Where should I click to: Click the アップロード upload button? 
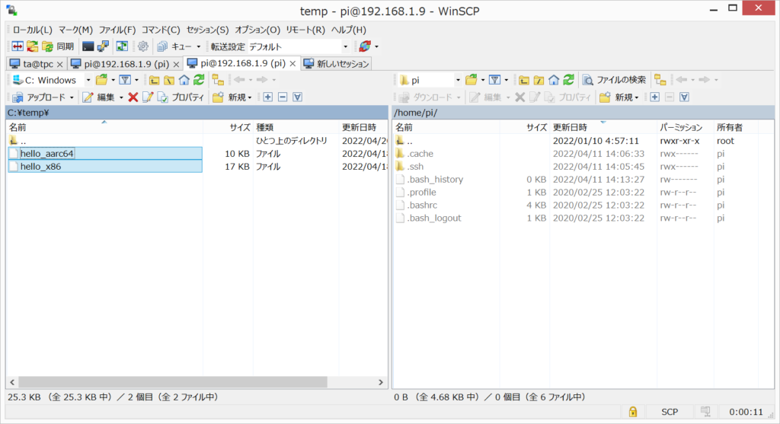[x=40, y=97]
